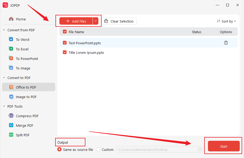Collapse the Convert from PDF section
This screenshot has width=244, height=158.
pyautogui.click(x=4, y=30)
